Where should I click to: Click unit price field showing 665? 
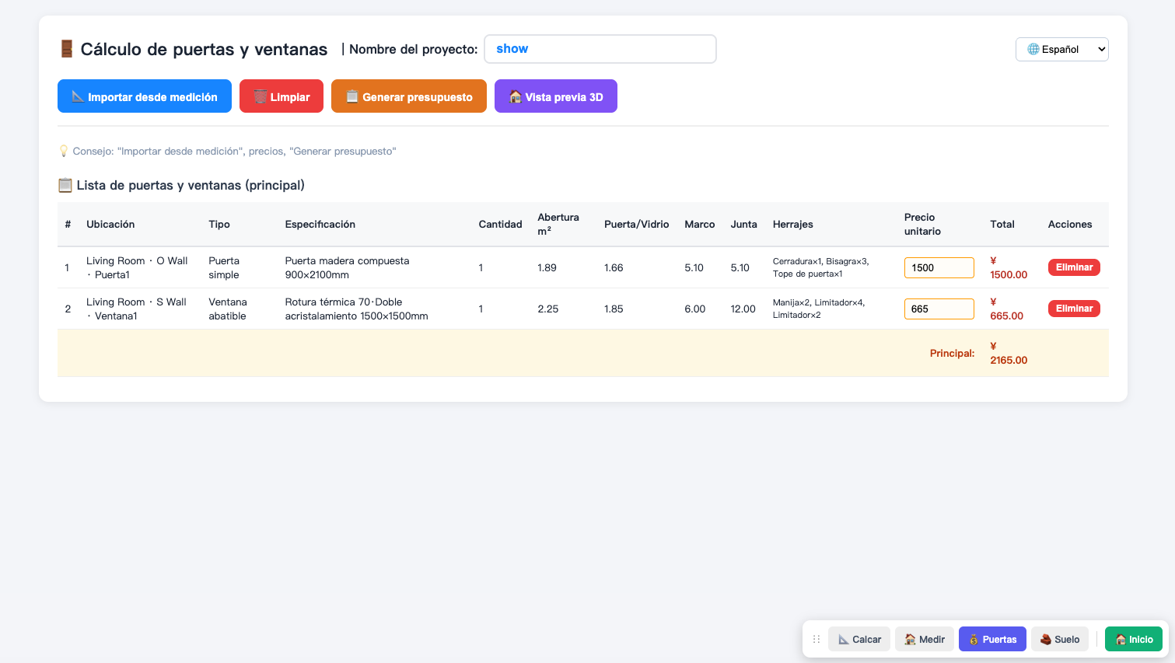point(939,309)
